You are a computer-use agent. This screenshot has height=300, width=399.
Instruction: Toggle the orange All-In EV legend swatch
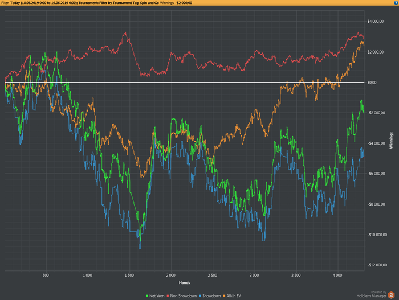(224, 296)
